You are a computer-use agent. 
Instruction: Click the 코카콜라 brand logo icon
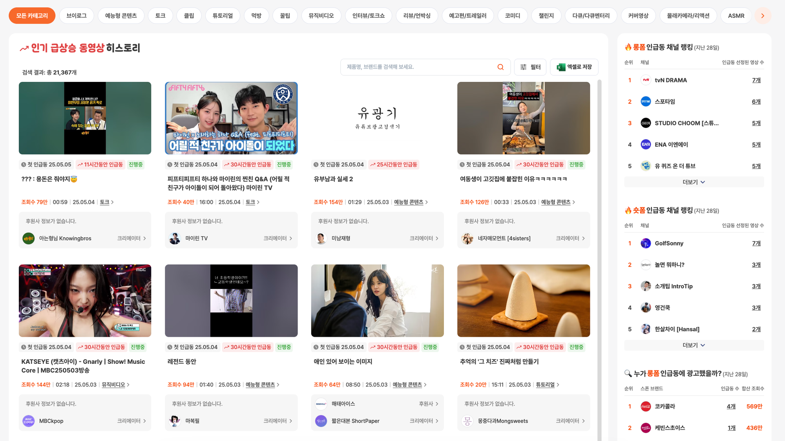[x=646, y=406]
